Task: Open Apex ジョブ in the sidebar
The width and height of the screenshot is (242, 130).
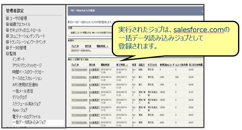Action: (20, 110)
